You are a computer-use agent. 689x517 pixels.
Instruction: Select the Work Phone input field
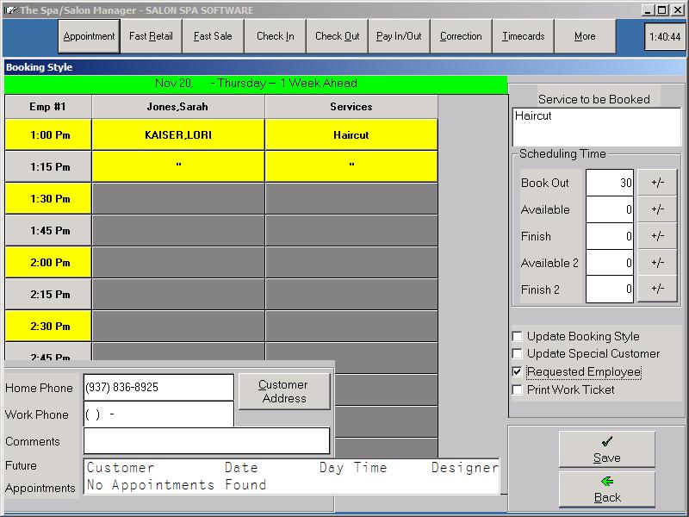pos(158,414)
